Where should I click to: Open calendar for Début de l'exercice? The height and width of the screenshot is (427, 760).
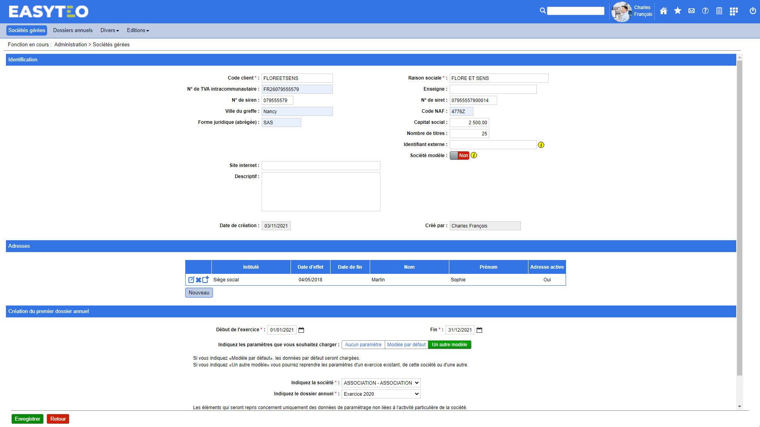tap(301, 330)
